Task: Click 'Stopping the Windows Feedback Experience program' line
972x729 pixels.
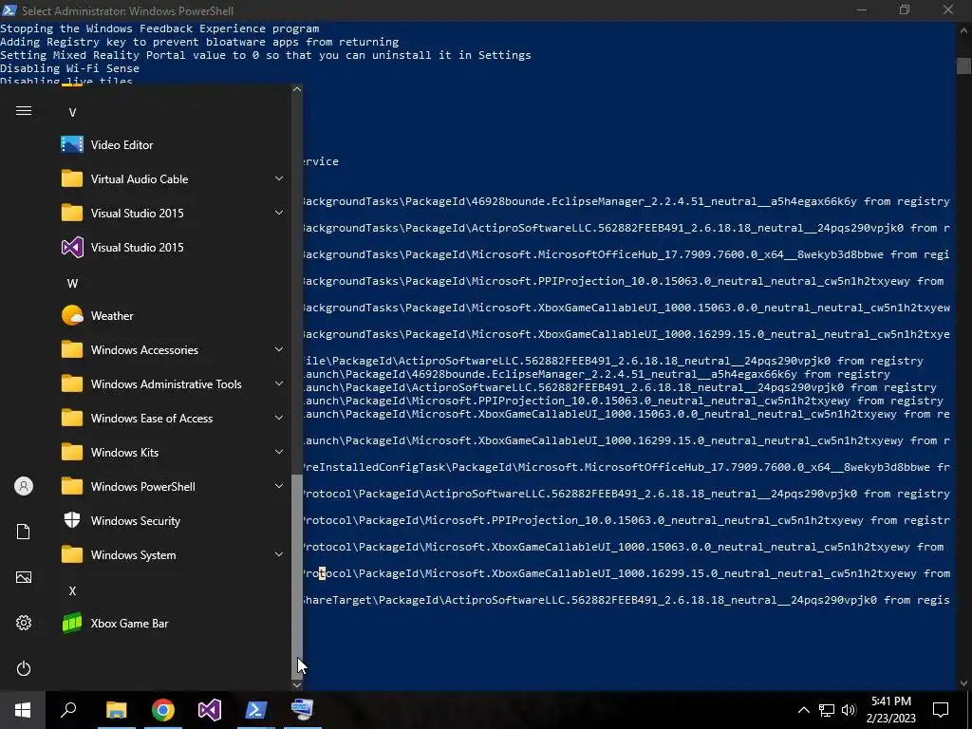Action: 159,28
